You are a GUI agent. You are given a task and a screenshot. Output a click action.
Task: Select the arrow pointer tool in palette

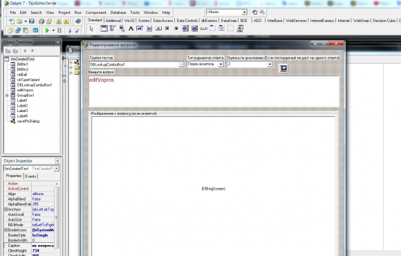(91, 28)
